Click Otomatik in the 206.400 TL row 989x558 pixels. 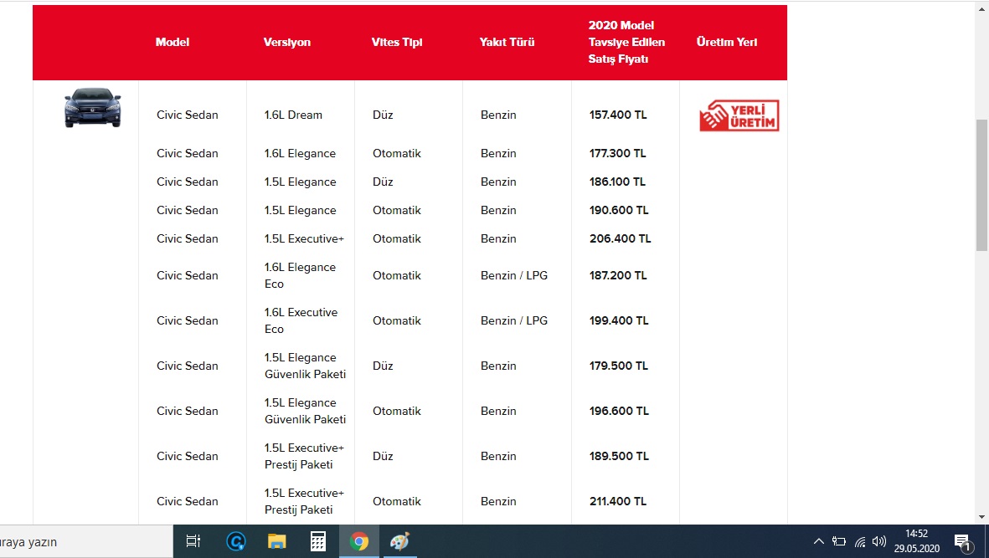tap(397, 238)
